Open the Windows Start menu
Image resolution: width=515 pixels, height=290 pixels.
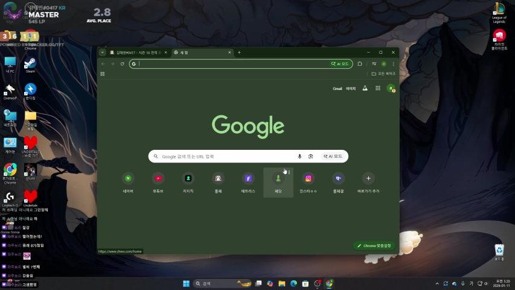click(x=186, y=283)
